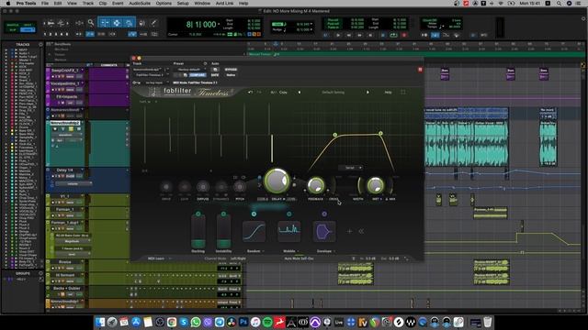Open Tracks list options circle icon
The height and width of the screenshot is (330, 588).
coord(40,44)
